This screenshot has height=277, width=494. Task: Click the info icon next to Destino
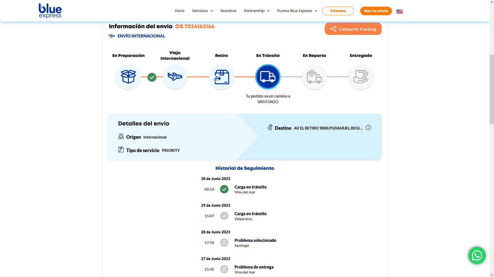[368, 127]
